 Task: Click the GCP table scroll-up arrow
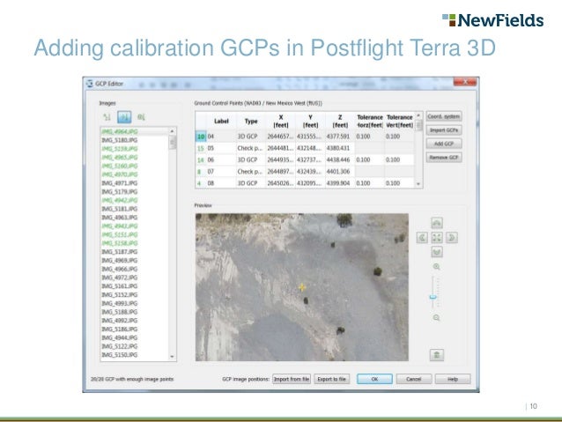coord(418,115)
